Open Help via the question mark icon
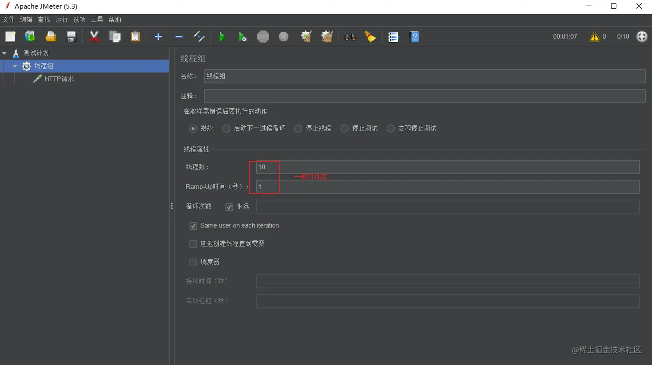 [414, 37]
